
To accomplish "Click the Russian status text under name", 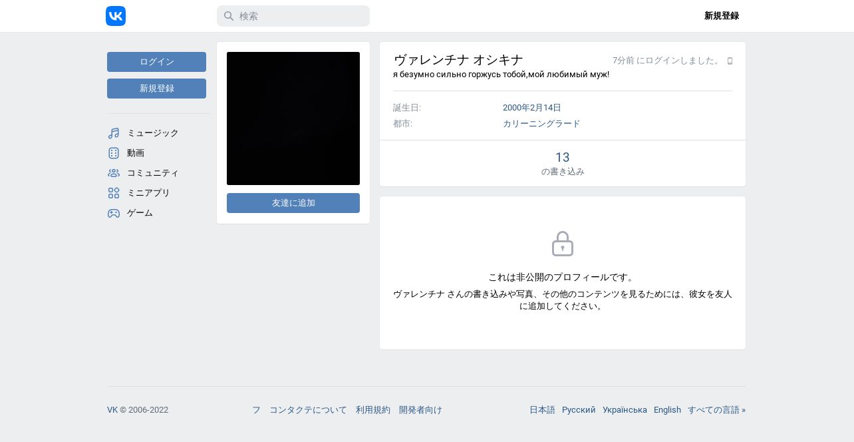I will [501, 75].
